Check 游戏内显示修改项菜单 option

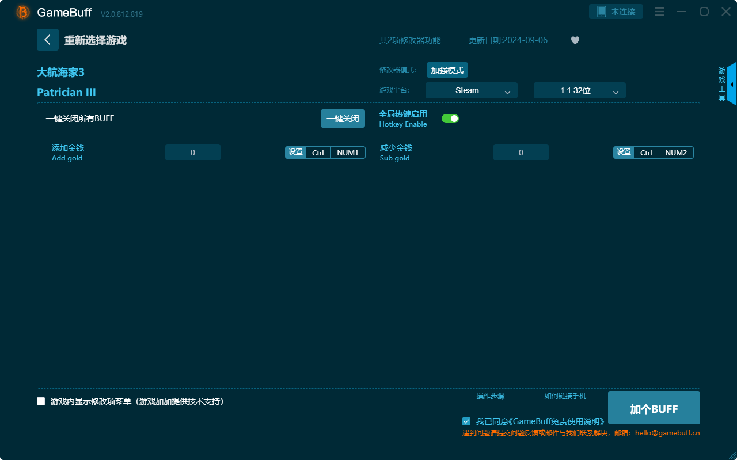pyautogui.click(x=40, y=401)
